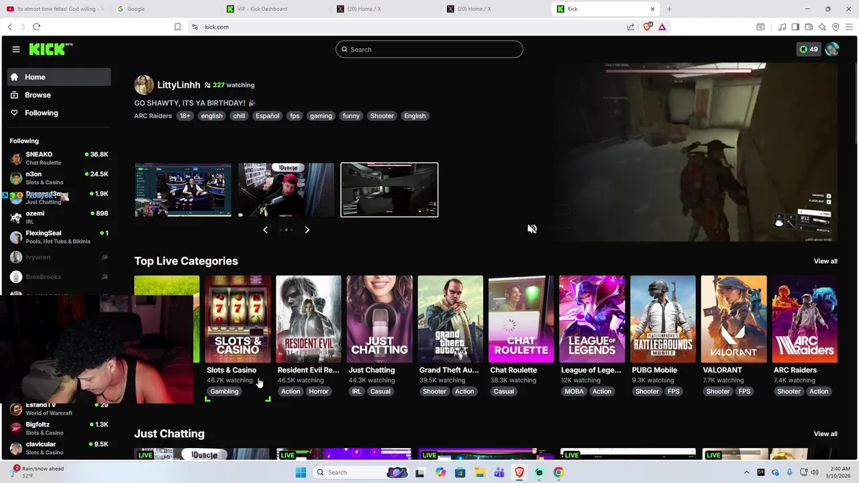Open offline BreeBrooks channel
Viewport: 859px width, 483px height.
tap(59, 276)
